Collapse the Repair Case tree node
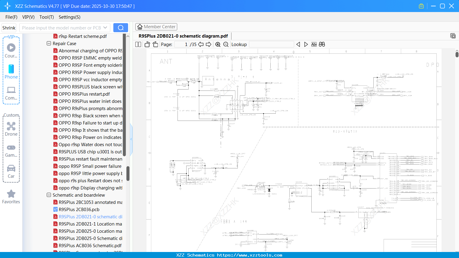459x258 pixels. 49,44
